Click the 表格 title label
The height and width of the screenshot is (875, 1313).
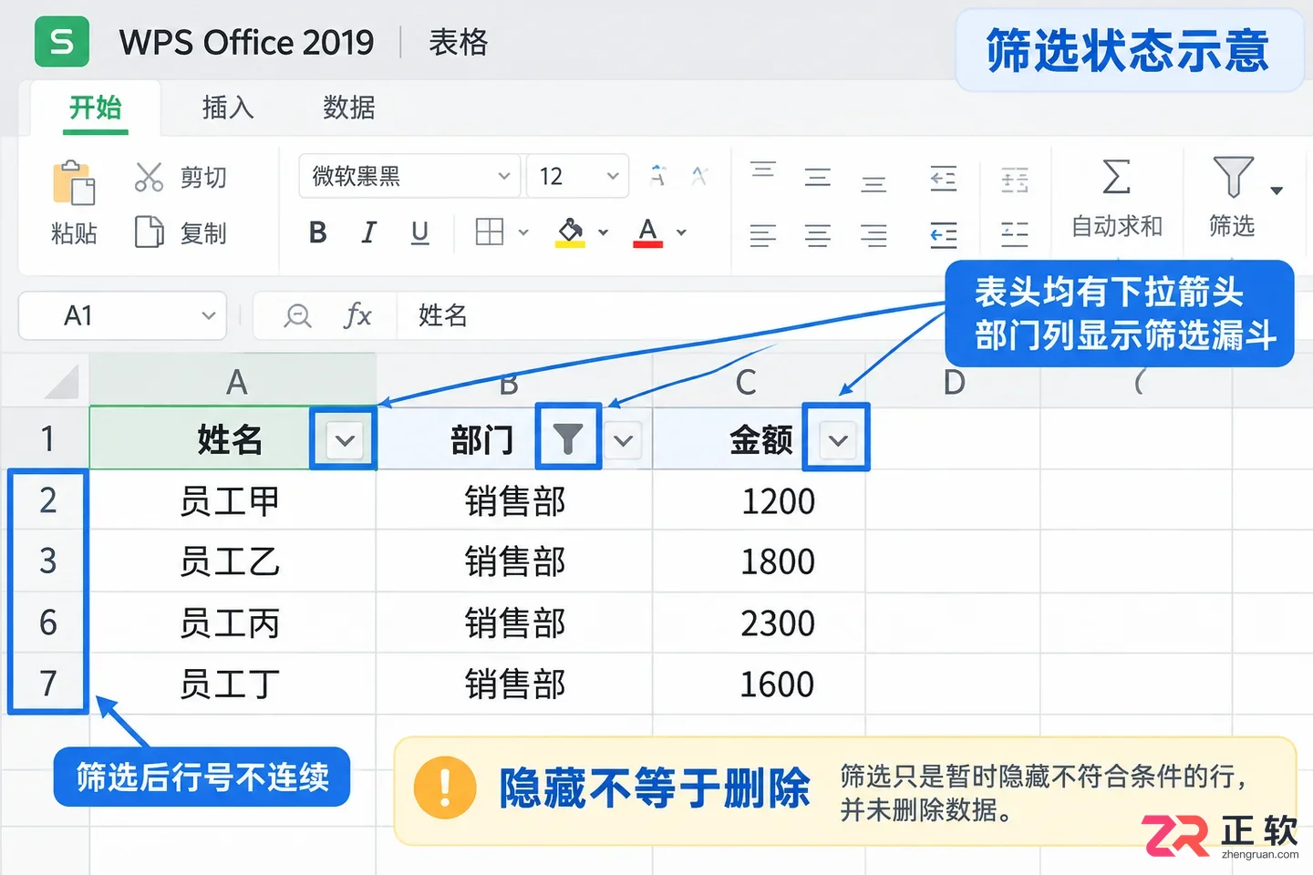pos(459,42)
